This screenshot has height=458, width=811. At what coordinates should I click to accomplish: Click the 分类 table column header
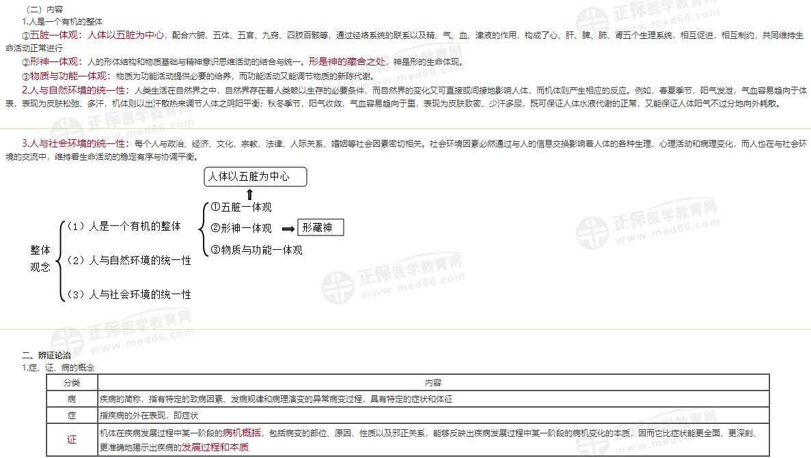click(72, 383)
